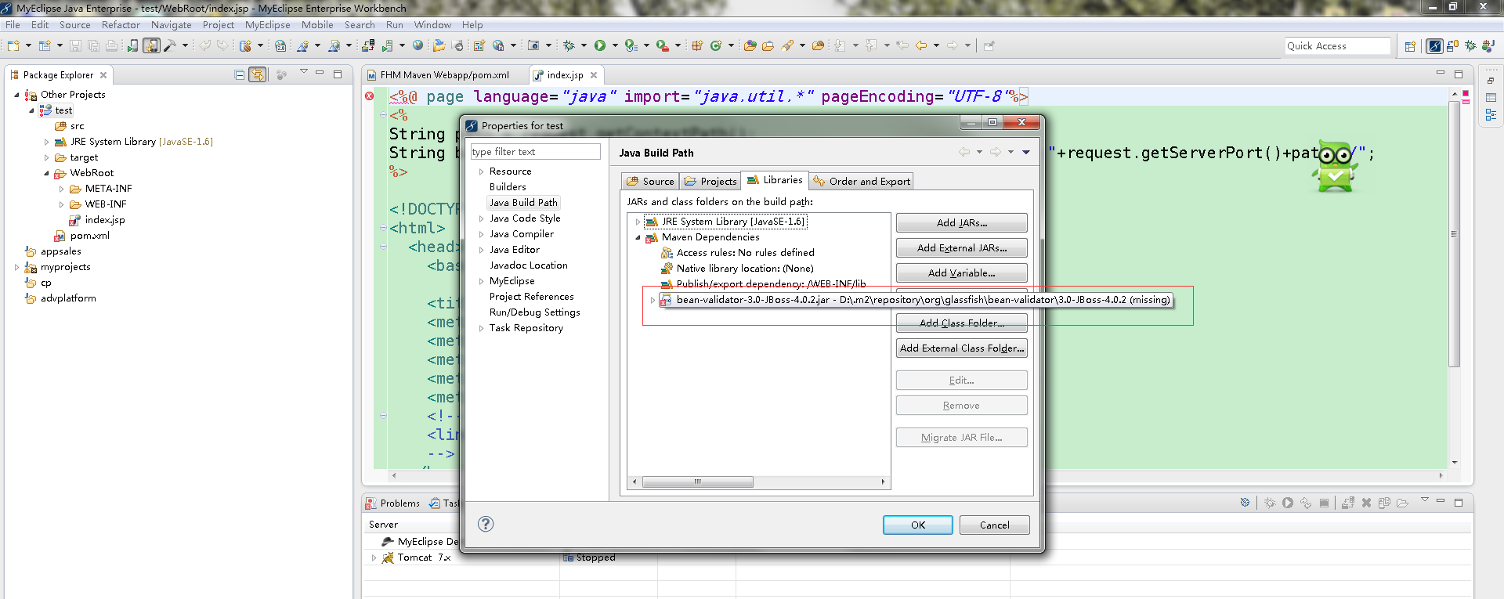Open the Window menu
The image size is (1504, 599).
432,25
